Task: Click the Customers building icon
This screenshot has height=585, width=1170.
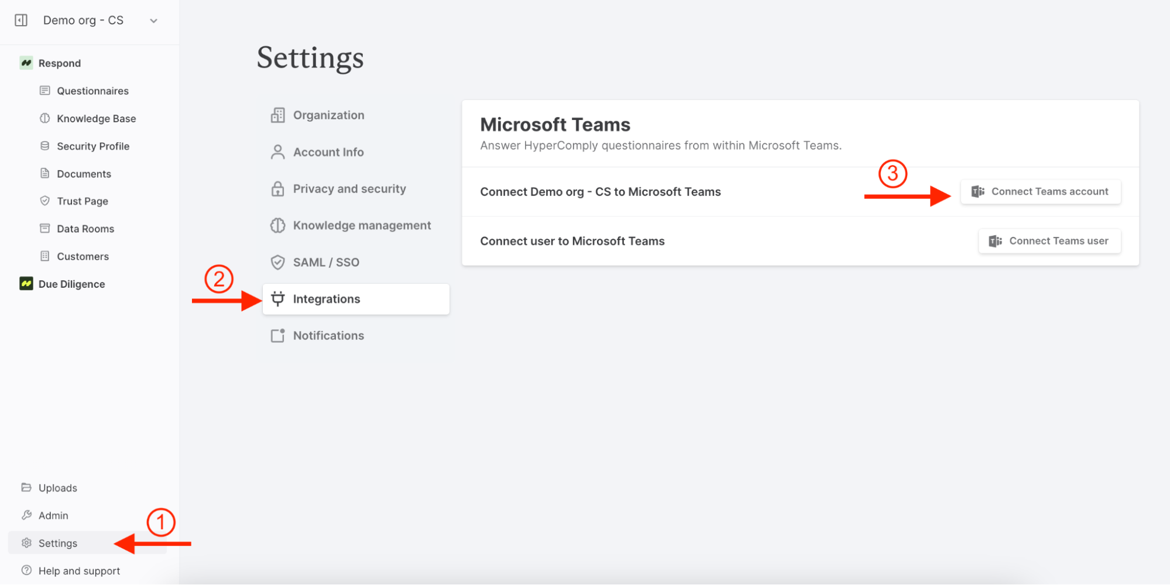Action: (x=44, y=256)
